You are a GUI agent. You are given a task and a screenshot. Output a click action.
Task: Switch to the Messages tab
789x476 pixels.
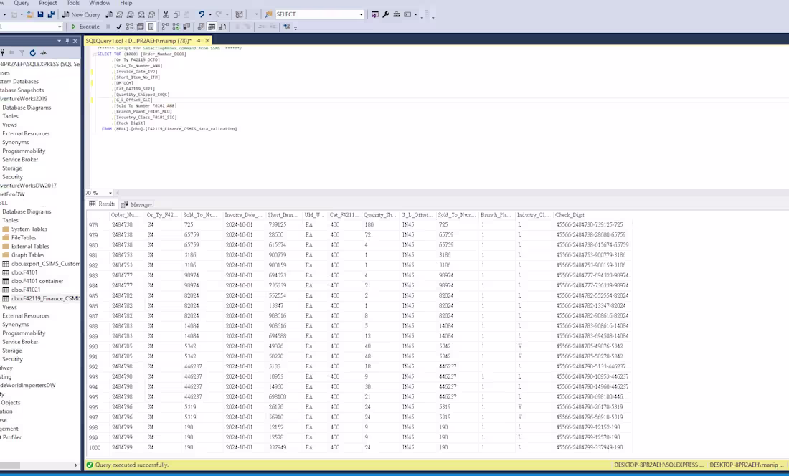141,204
